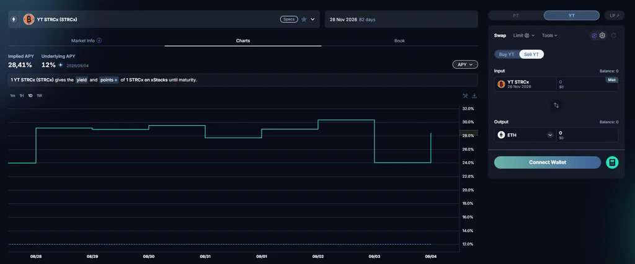The width and height of the screenshot is (635, 264).
Task: Download the chart data icon
Action: coord(474,96)
